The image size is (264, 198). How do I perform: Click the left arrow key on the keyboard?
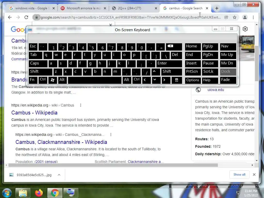(146, 80)
